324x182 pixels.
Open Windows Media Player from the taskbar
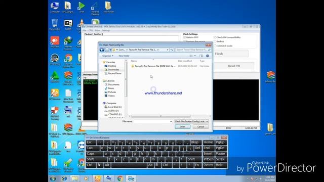click(86, 178)
